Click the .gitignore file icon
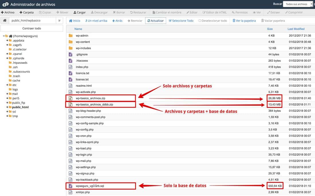This screenshot has width=315, height=196. tap(70, 54)
